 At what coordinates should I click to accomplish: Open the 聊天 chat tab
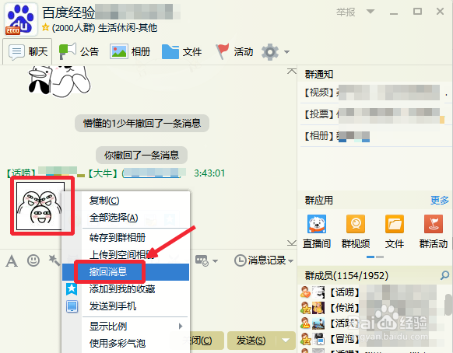tap(28, 51)
